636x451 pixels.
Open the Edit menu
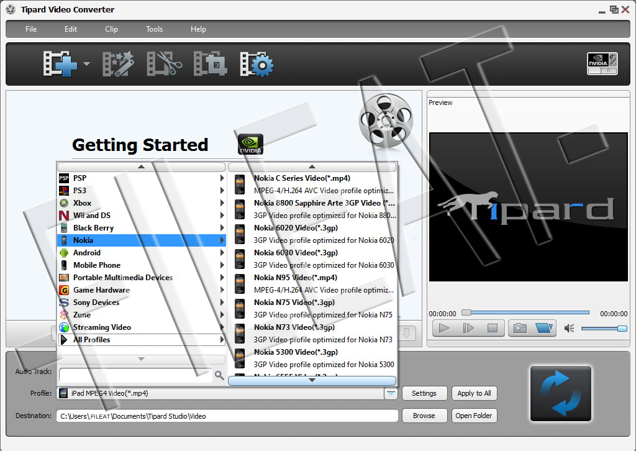pos(71,29)
